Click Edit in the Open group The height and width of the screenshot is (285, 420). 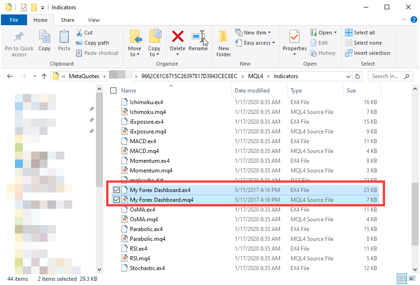tap(319, 43)
